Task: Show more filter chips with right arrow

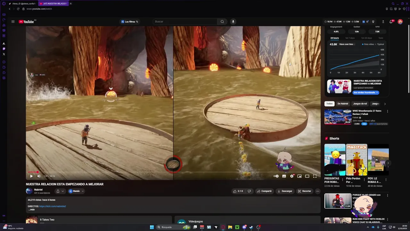Action: (x=385, y=104)
